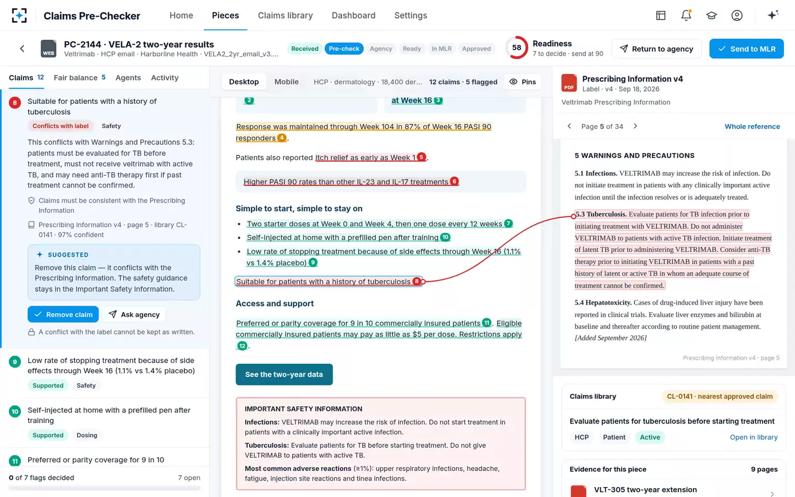795x497 pixels.
Task: Click the PDF icon for Prescribing Information
Action: coord(569,83)
